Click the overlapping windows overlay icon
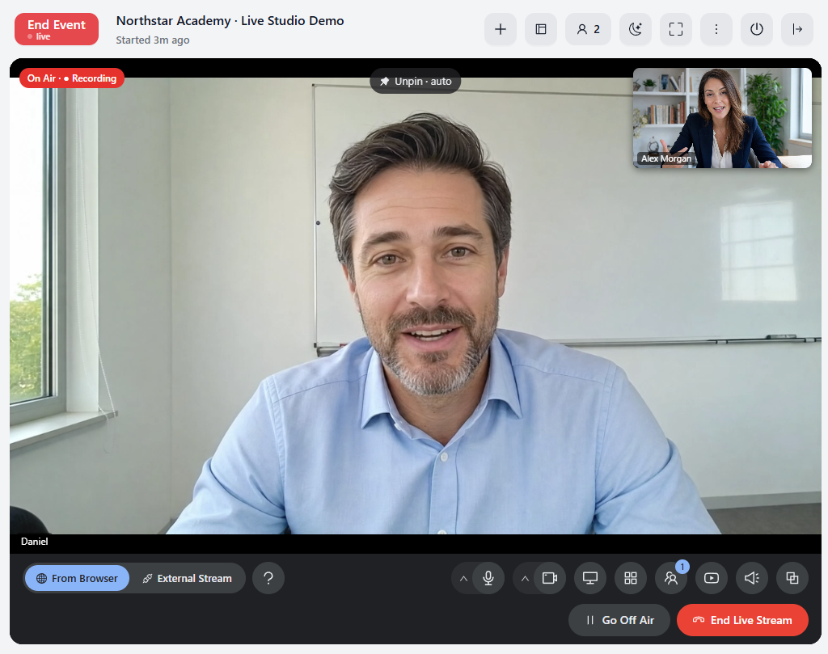Screen dimensions: 828x654 (x=792, y=578)
